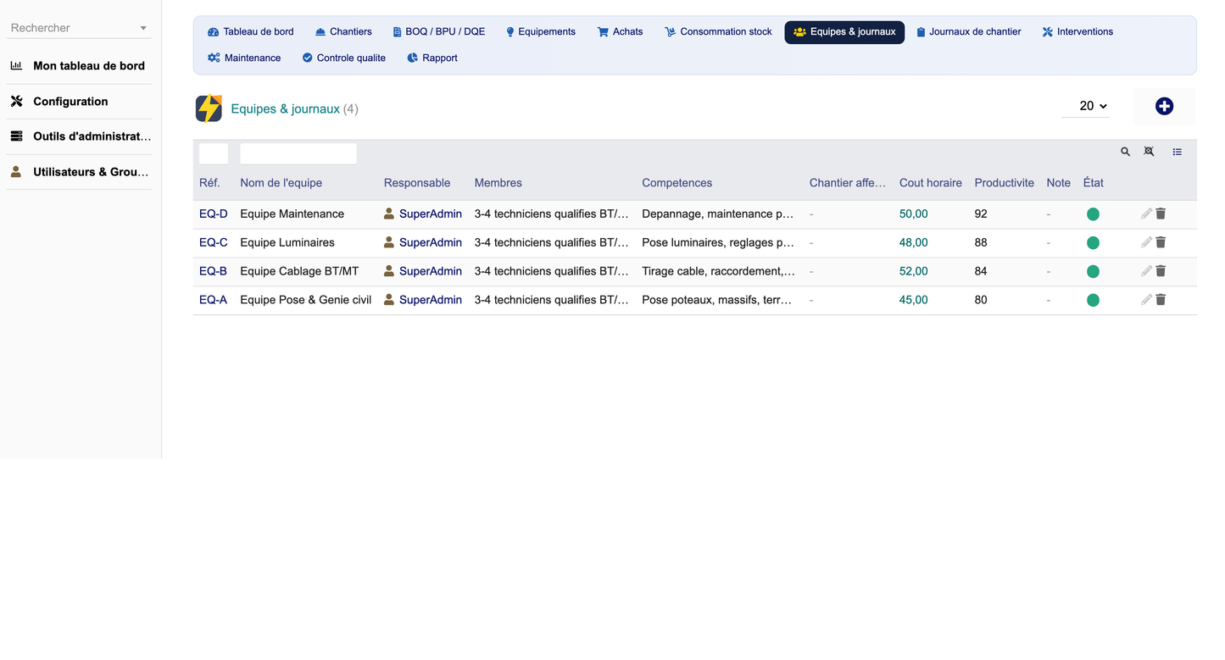Select the Consommation stock tab
Screen dimensions: 1225x660
coord(718,31)
